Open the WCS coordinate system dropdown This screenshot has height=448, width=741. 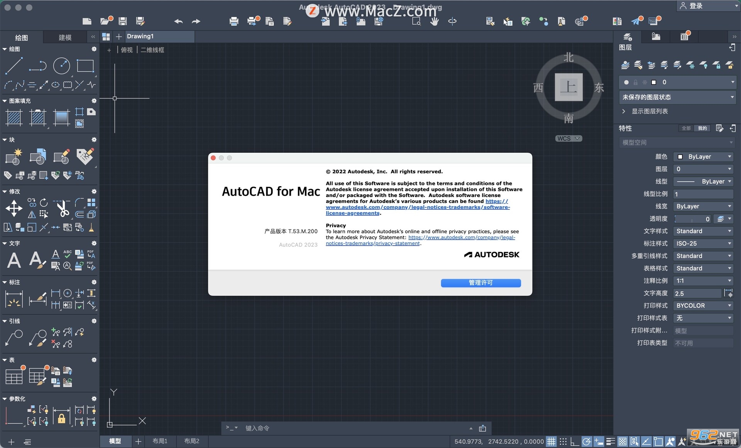pyautogui.click(x=568, y=138)
